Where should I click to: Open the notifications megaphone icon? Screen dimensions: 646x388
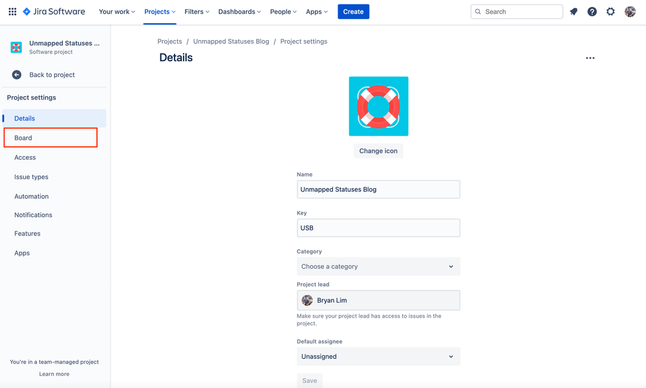tap(574, 12)
